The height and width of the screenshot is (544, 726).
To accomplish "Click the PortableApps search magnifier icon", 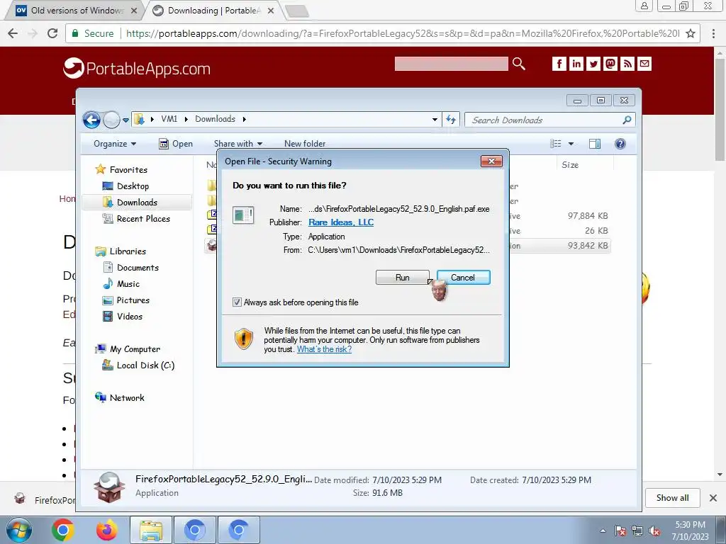I will 518,64.
